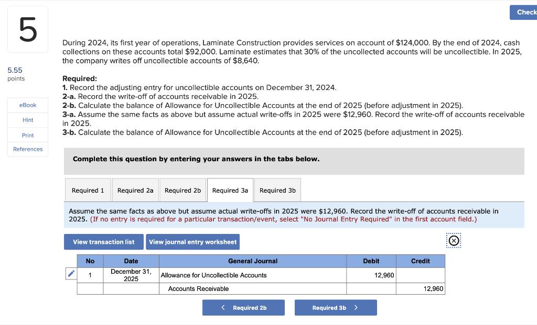The image size is (537, 325).
Task: Open the View transaction list
Action: click(103, 242)
